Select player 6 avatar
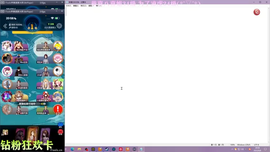 point(7,109)
